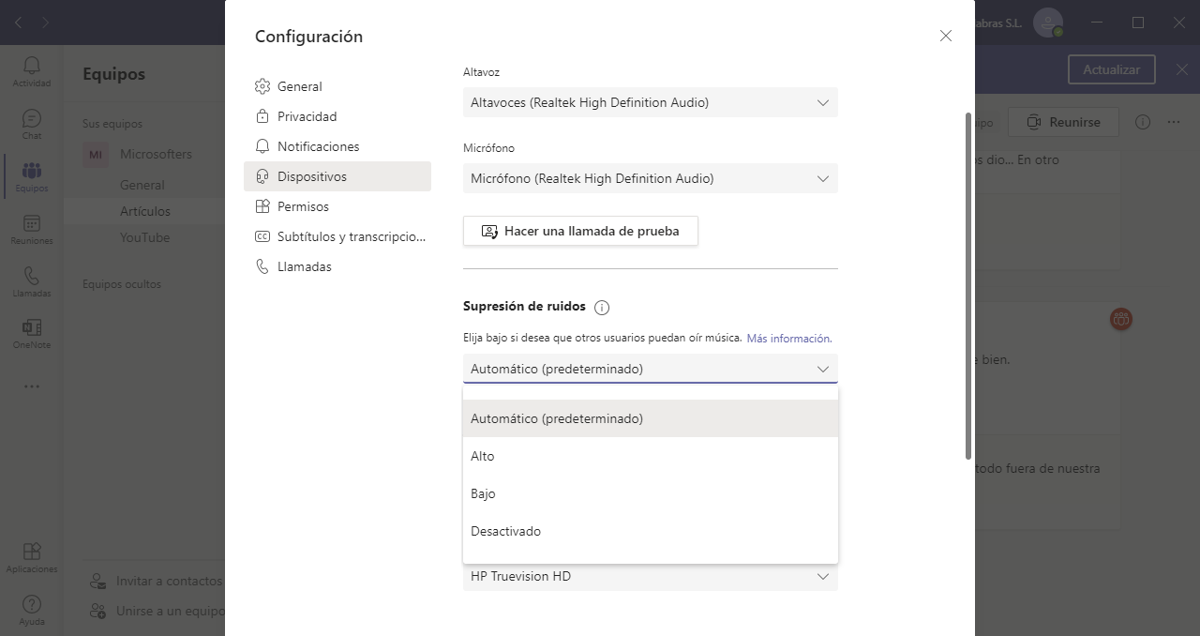
Task: Show more apps ellipsis in left rail
Action: 31,386
